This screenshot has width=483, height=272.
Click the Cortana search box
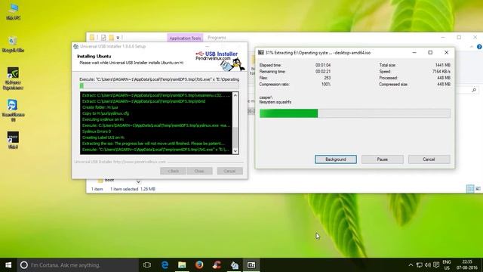pos(78,265)
